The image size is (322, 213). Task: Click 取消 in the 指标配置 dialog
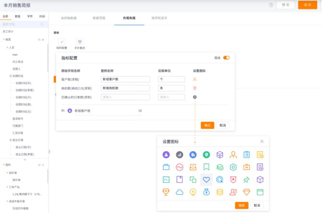[222, 125]
